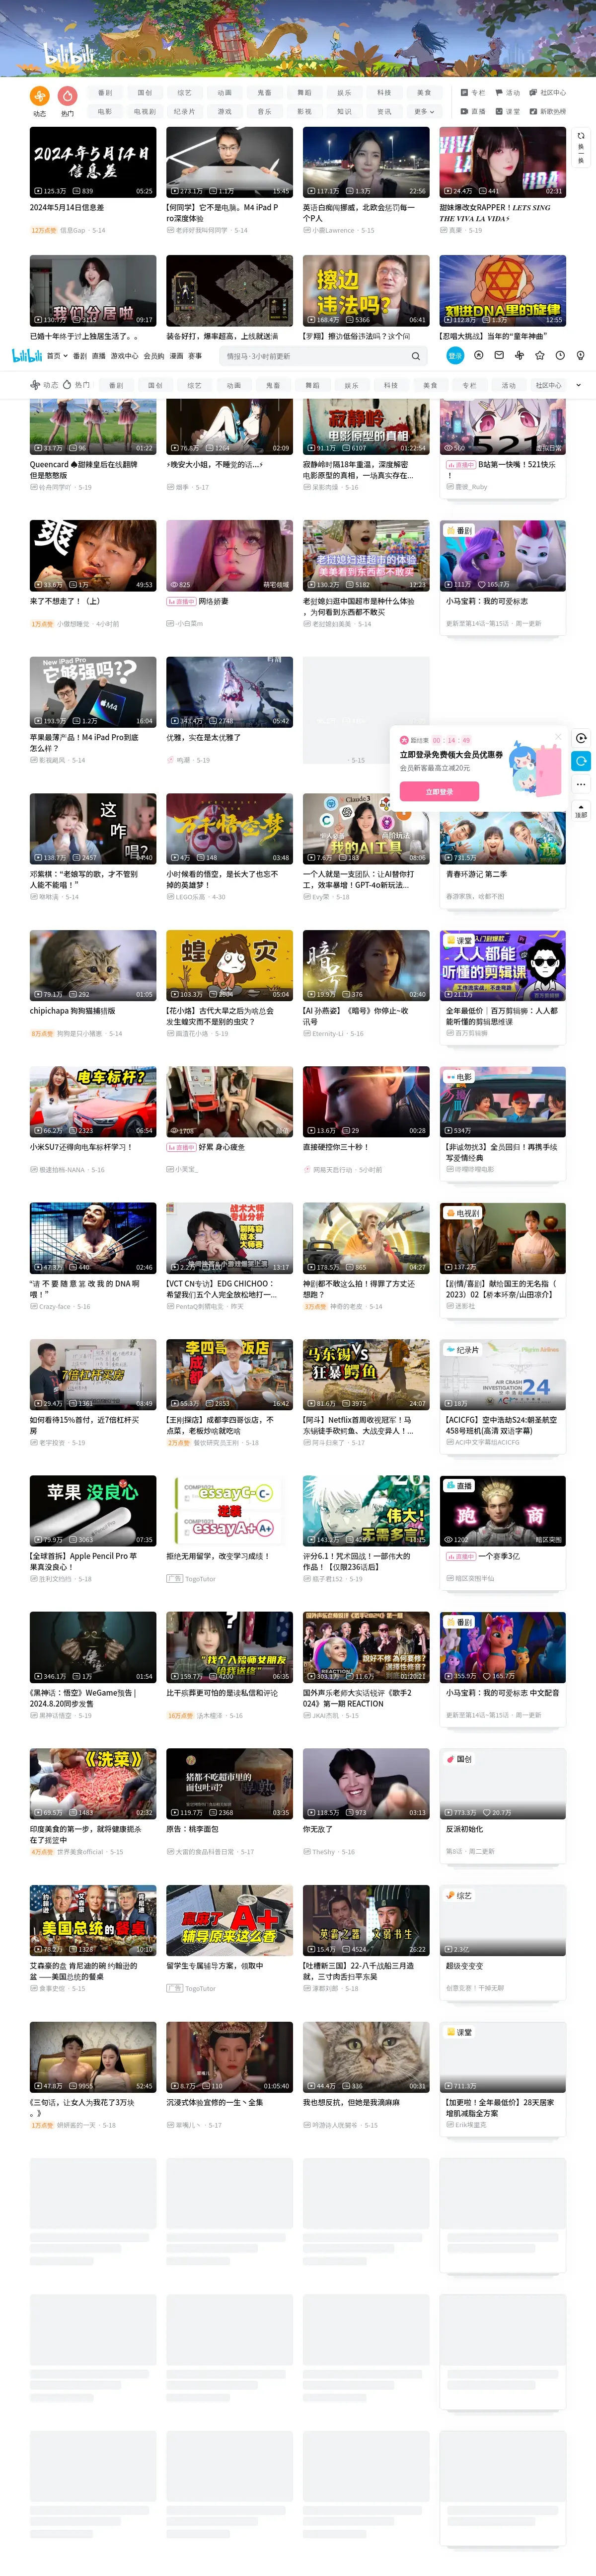Open the history clock header icon
596x2576 pixels.
(560, 355)
